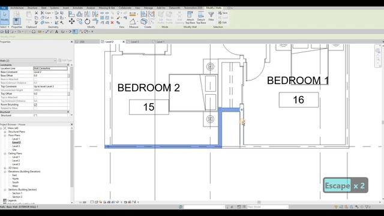This screenshot has width=384, height=216.
Task: Expand the 3D Views tree node
Action: click(x=5, y=168)
